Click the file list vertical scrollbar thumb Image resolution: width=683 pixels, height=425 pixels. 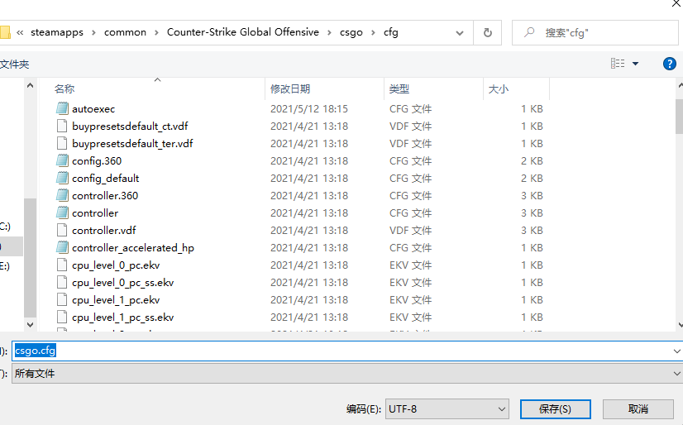[680, 117]
